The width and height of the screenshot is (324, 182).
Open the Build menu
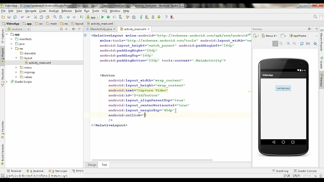(x=78, y=11)
